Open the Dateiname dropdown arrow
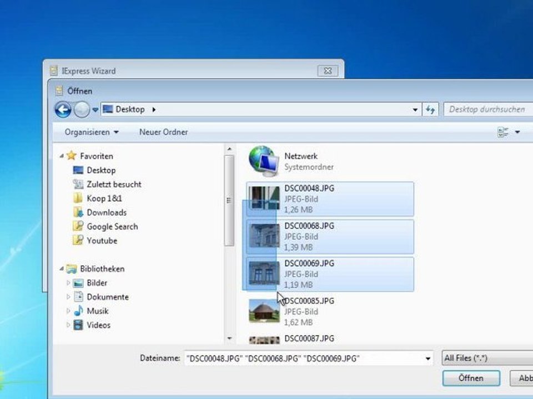Screen dimensions: 533x399 (428, 359)
